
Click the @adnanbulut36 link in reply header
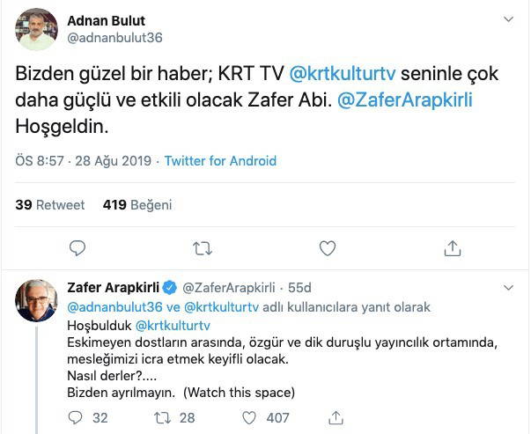tap(114, 307)
